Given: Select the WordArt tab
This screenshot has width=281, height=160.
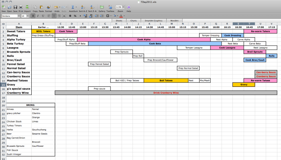Looking at the screenshot, I should coord(174,20).
